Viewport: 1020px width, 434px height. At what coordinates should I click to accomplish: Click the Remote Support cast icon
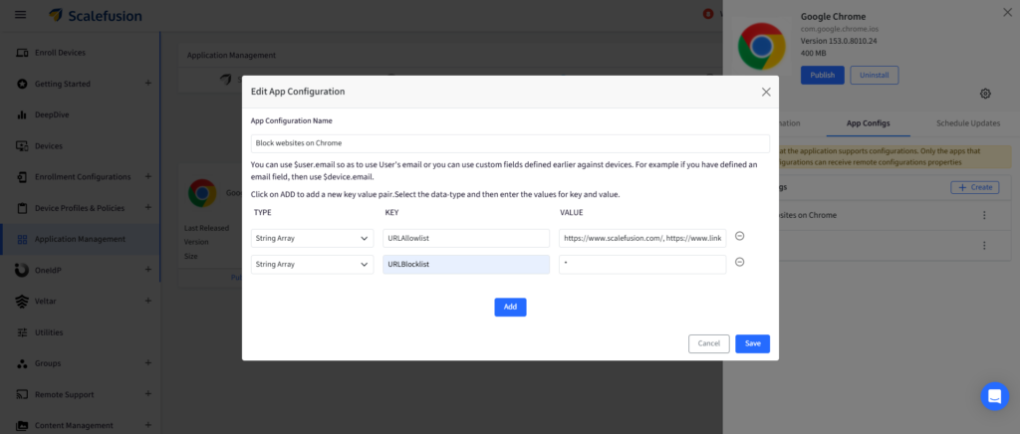coord(22,394)
